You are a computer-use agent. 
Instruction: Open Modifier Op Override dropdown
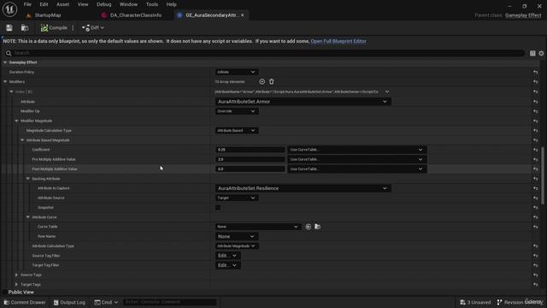pos(237,111)
